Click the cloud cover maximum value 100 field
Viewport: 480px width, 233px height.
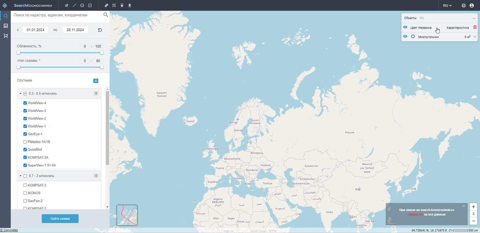pyautogui.click(x=98, y=46)
